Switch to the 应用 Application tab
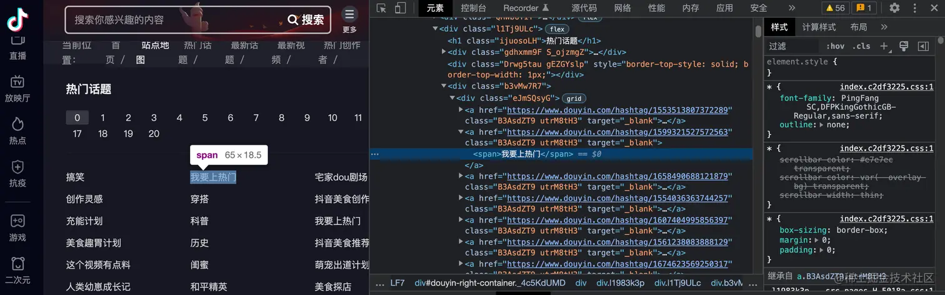 click(724, 7)
